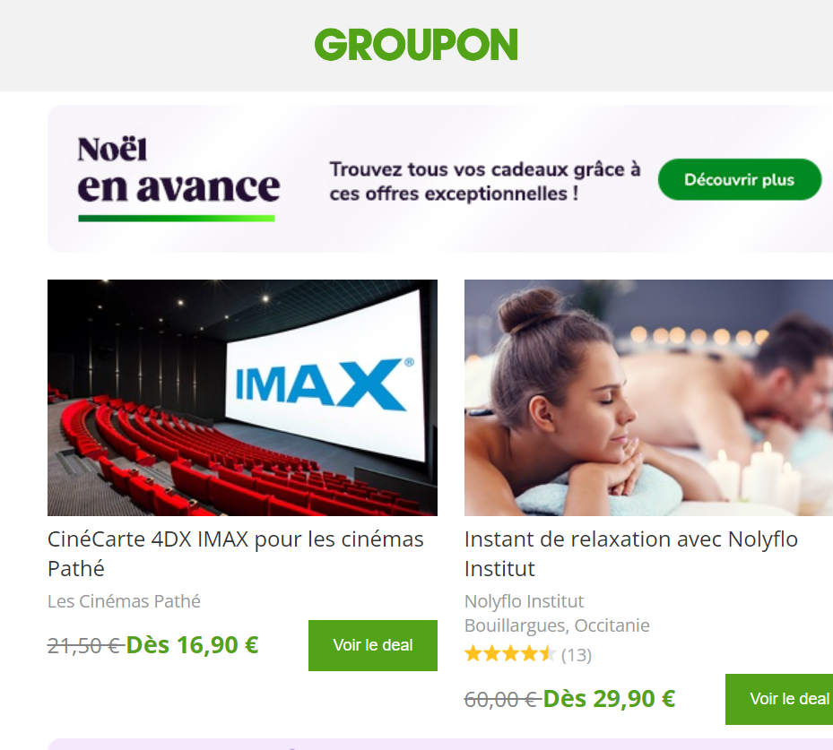The width and height of the screenshot is (833, 750).
Task: Open the CinéCarte 4DX IMAX deal title
Action: point(235,554)
